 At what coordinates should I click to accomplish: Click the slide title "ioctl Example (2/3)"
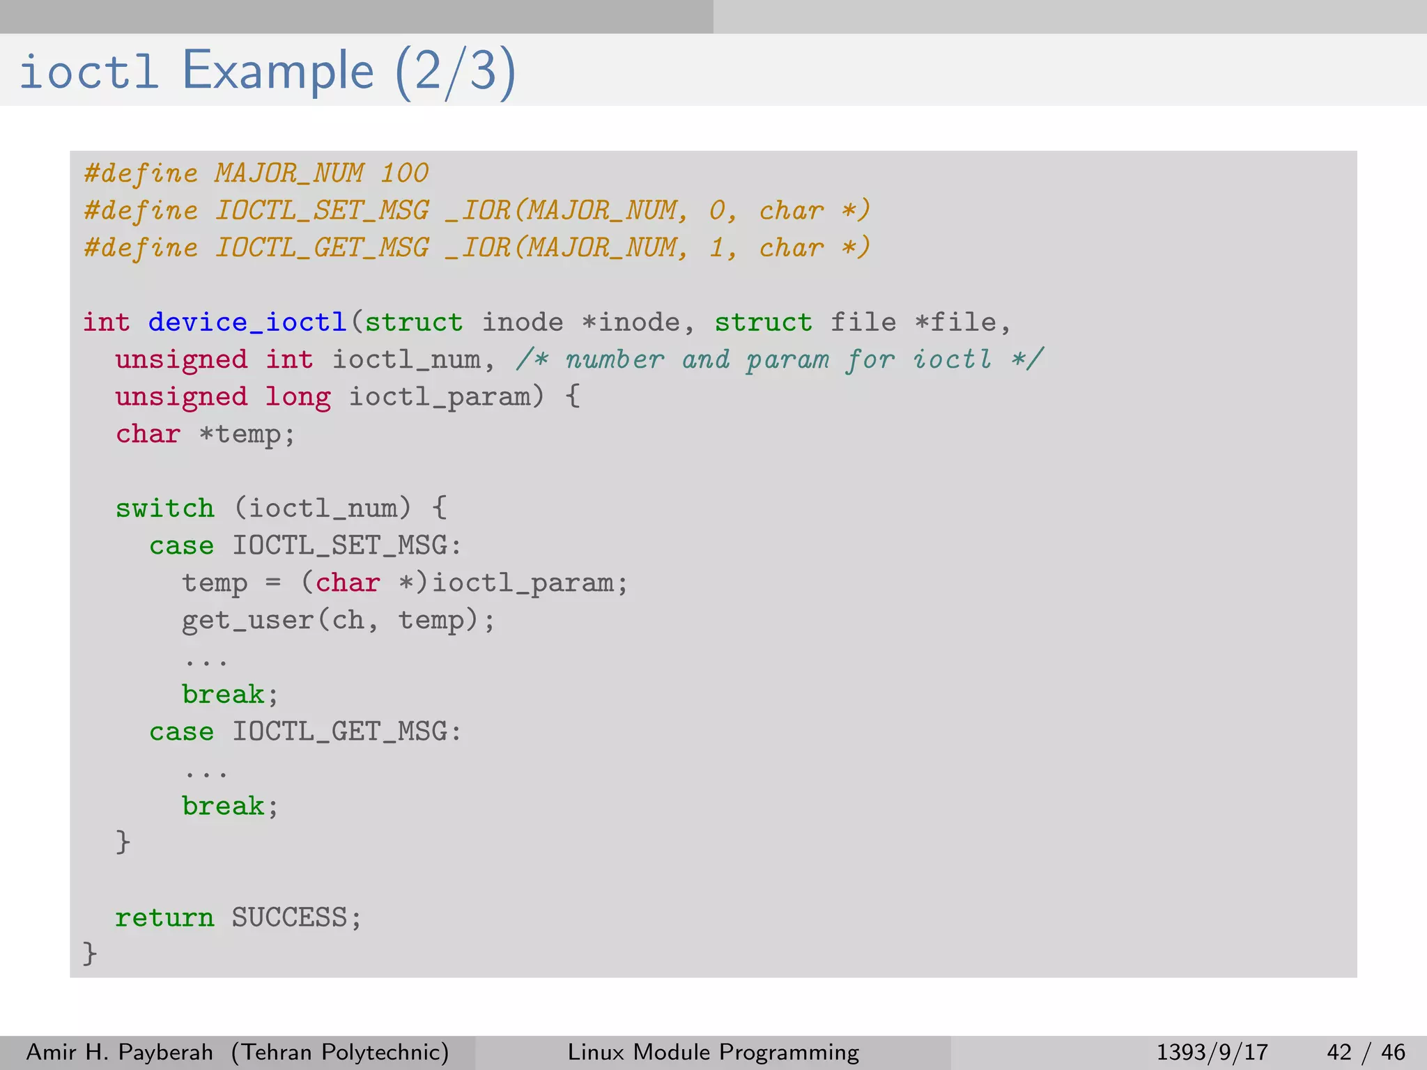click(268, 71)
